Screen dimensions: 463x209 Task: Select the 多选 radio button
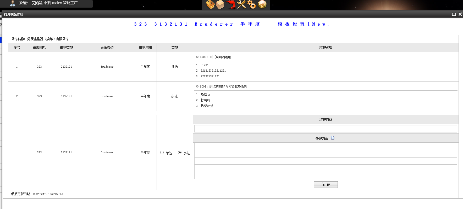click(180, 153)
